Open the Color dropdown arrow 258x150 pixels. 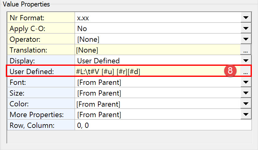pyautogui.click(x=245, y=104)
